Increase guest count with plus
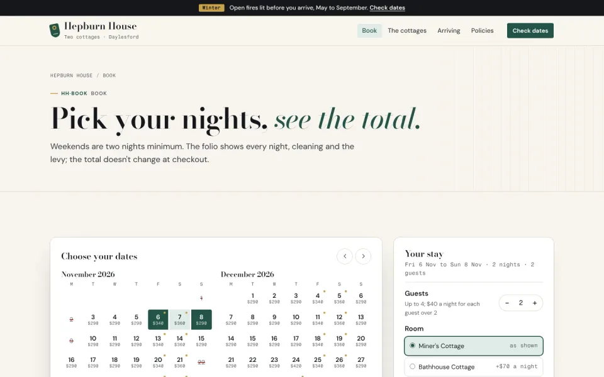The width and height of the screenshot is (604, 377). [x=535, y=303]
